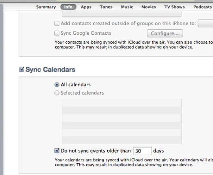This screenshot has width=213, height=175.
Task: Switch to the Movies tab
Action: click(x=149, y=7)
